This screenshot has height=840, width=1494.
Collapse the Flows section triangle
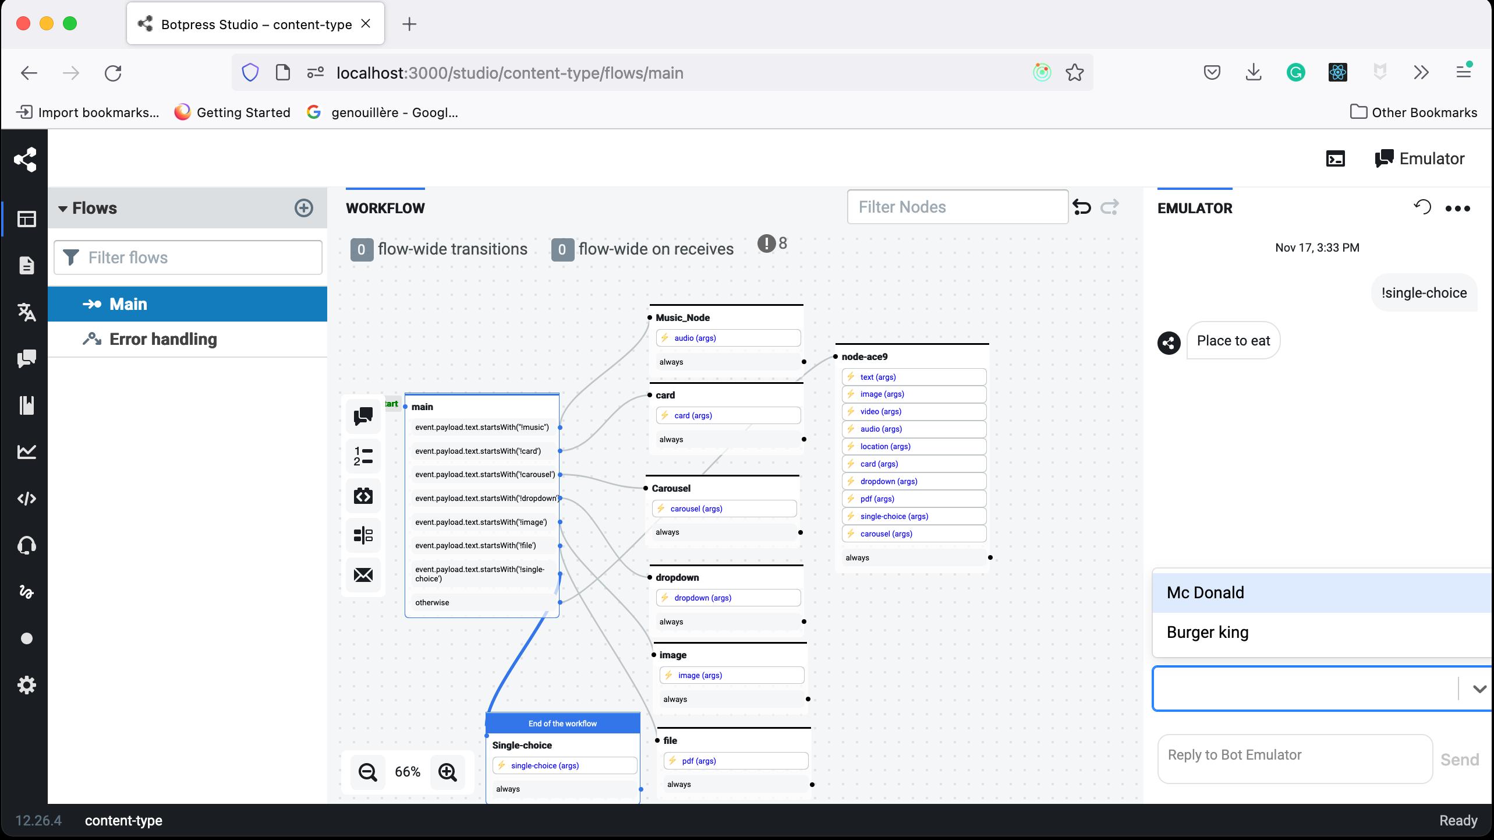(x=63, y=209)
